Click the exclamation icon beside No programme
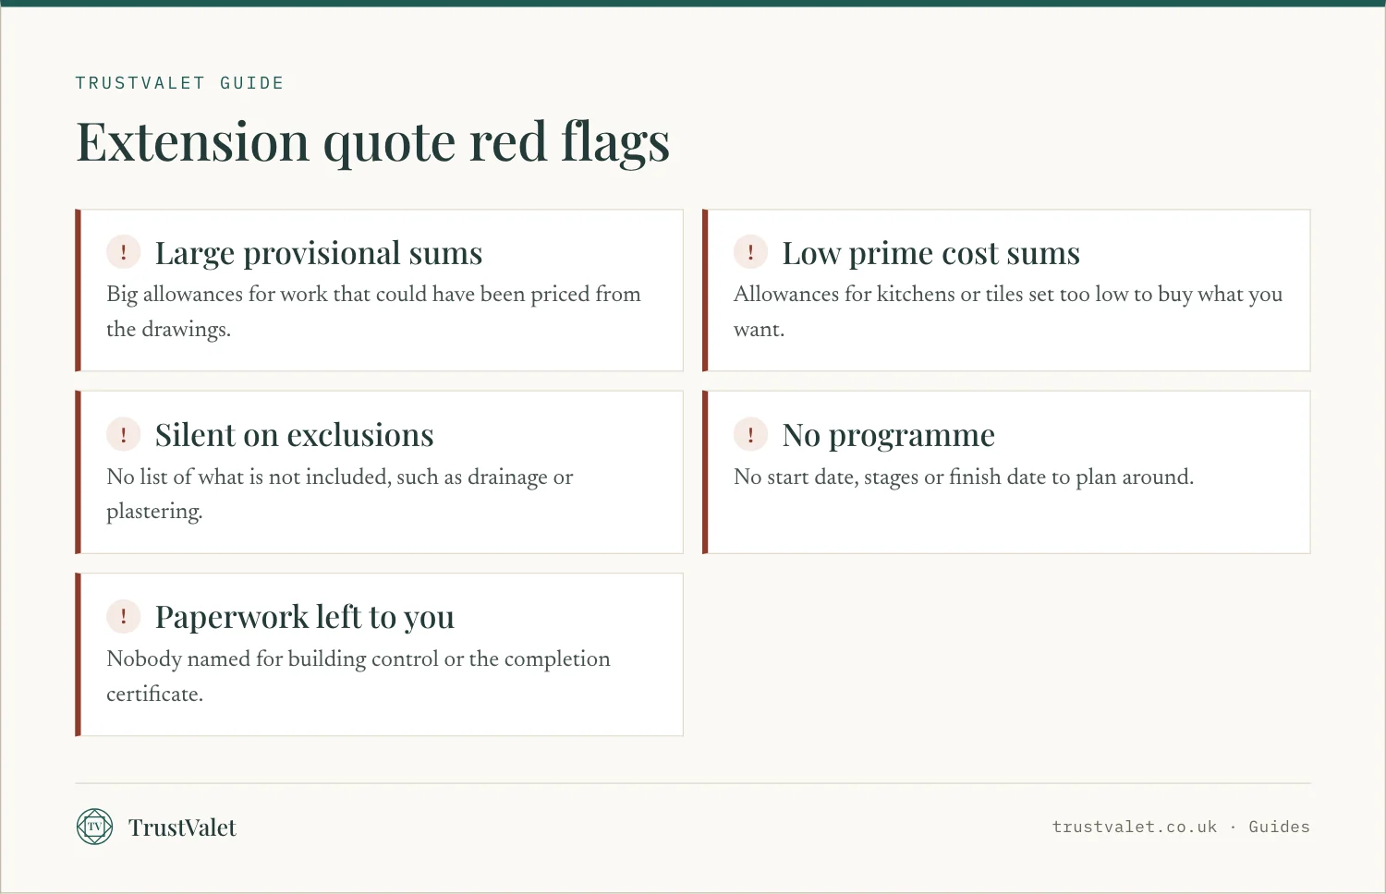Image resolution: width=1386 pixels, height=894 pixels. tap(750, 433)
